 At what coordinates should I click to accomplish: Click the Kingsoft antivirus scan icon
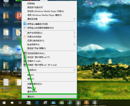click(x=25, y=24)
